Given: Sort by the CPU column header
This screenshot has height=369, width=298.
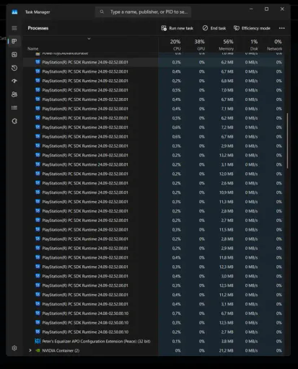Looking at the screenshot, I should coord(175,45).
